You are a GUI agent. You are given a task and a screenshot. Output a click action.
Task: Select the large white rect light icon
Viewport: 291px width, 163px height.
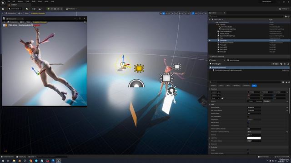(x=166, y=78)
